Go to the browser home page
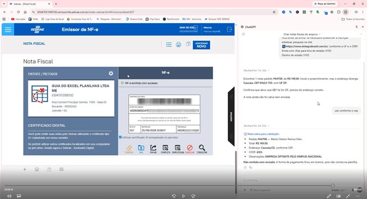Viewport: 367px width, 199px height. (x=25, y=12)
